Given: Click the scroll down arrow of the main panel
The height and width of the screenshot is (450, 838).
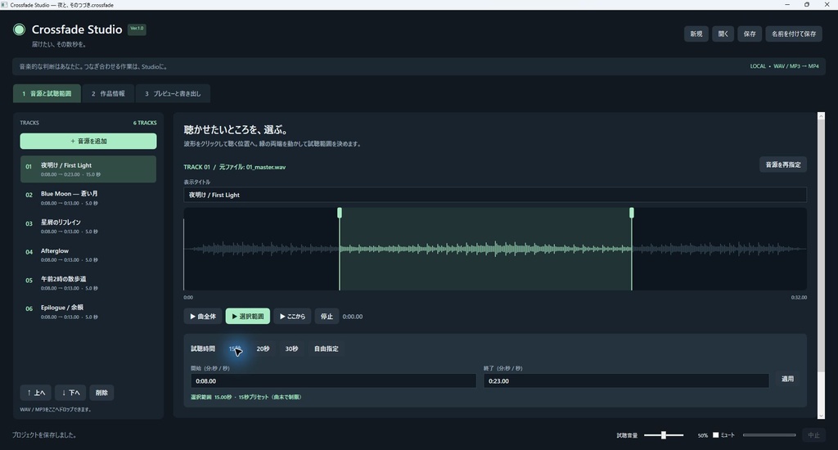Looking at the screenshot, I should (x=822, y=416).
